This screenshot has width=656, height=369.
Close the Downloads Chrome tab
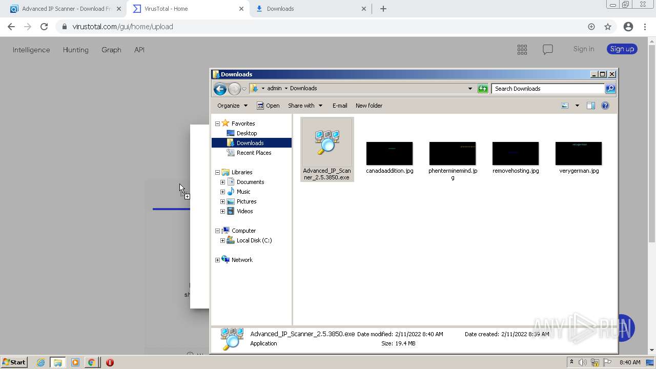coord(364,9)
